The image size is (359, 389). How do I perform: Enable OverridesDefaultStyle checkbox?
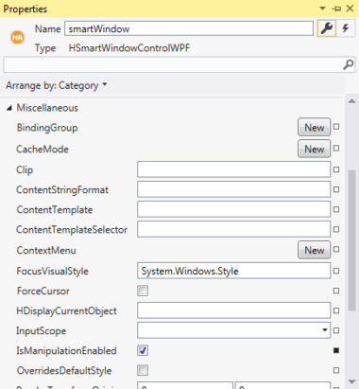tap(143, 370)
